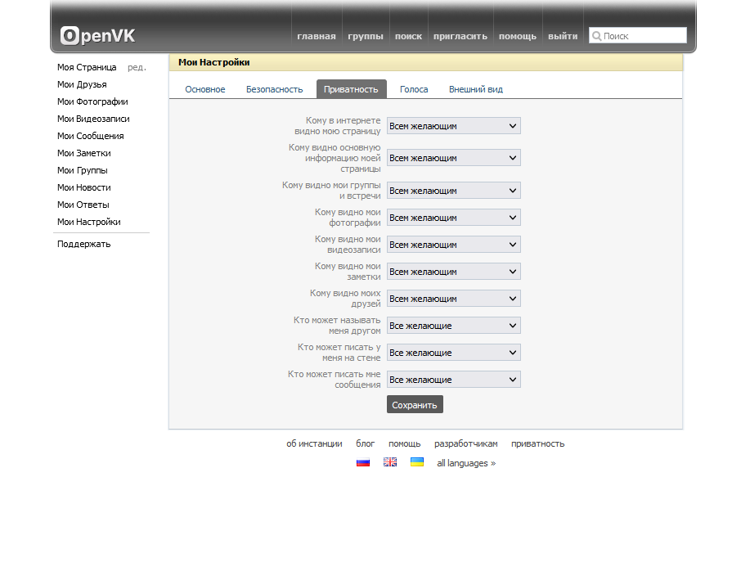The height and width of the screenshot is (576, 750).
Task: Open the Внешний вид tab
Action: tap(475, 89)
